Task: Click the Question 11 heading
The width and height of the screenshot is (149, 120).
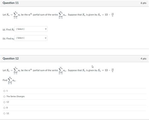Action: (11, 3)
